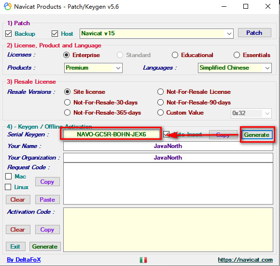The image size is (280, 266).
Task: Open the Products dropdown showing Premium
Action: point(93,68)
